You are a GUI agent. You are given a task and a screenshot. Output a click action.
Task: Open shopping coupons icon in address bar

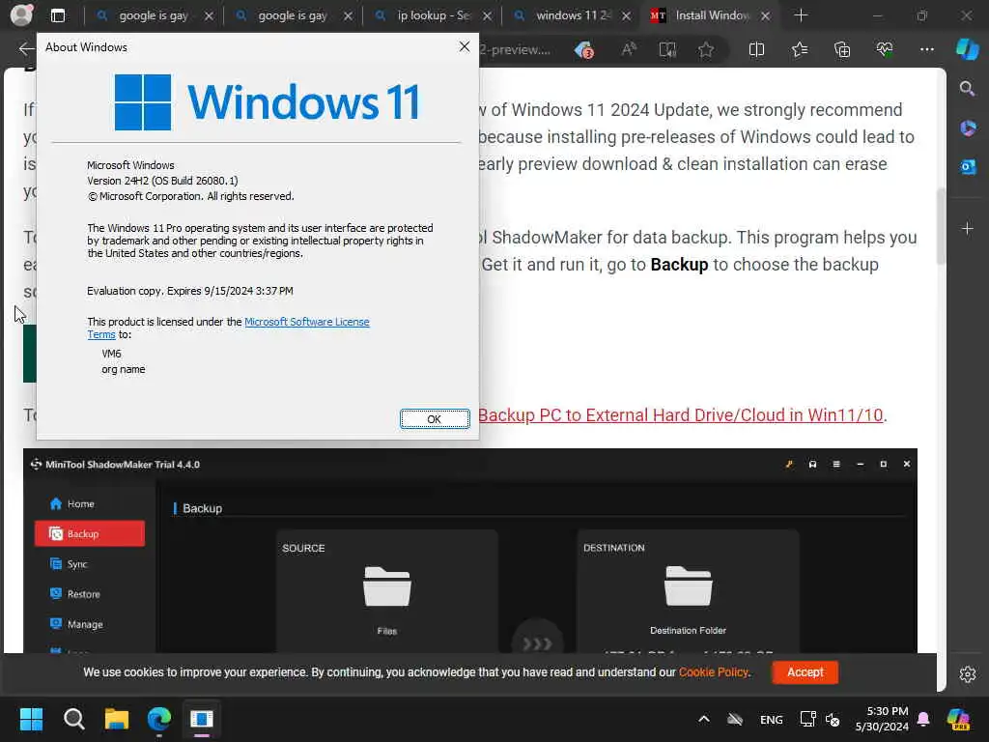click(584, 49)
